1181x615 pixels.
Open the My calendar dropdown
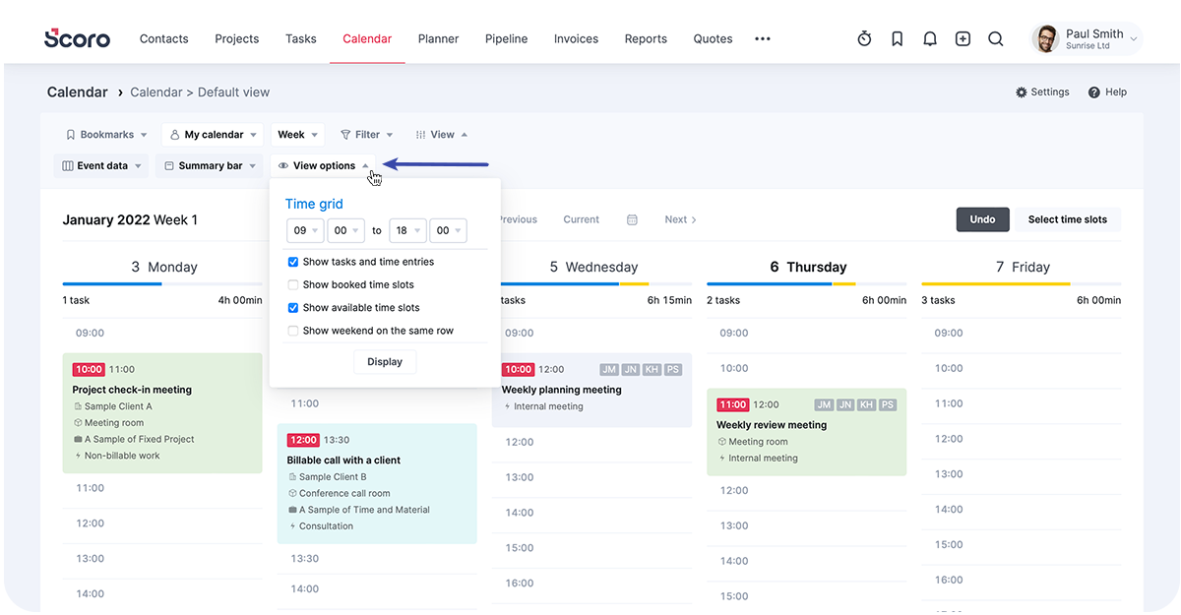coord(214,135)
